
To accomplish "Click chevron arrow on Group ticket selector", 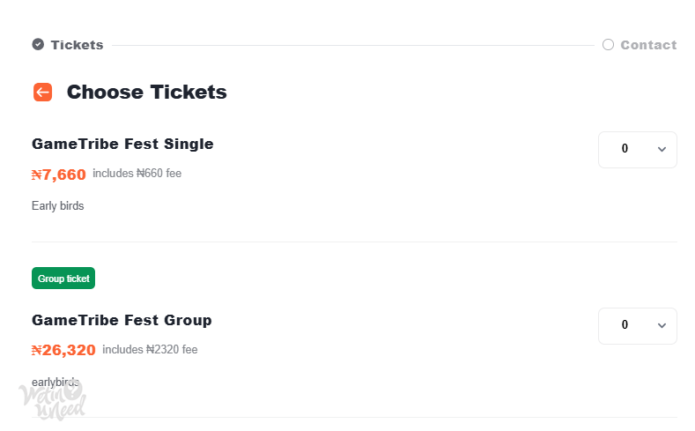I will (x=662, y=326).
